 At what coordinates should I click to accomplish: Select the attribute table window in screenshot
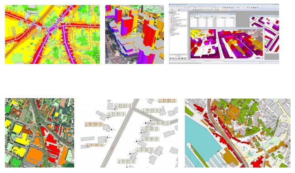pyautogui.click(x=213, y=20)
